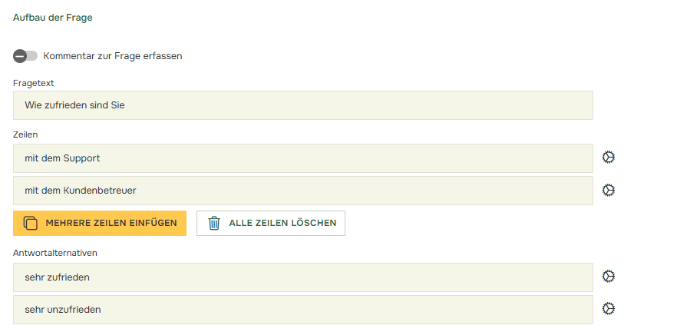
Task: Toggle 'Kommentar zur Frage erfassen' switch
Action: click(x=25, y=56)
